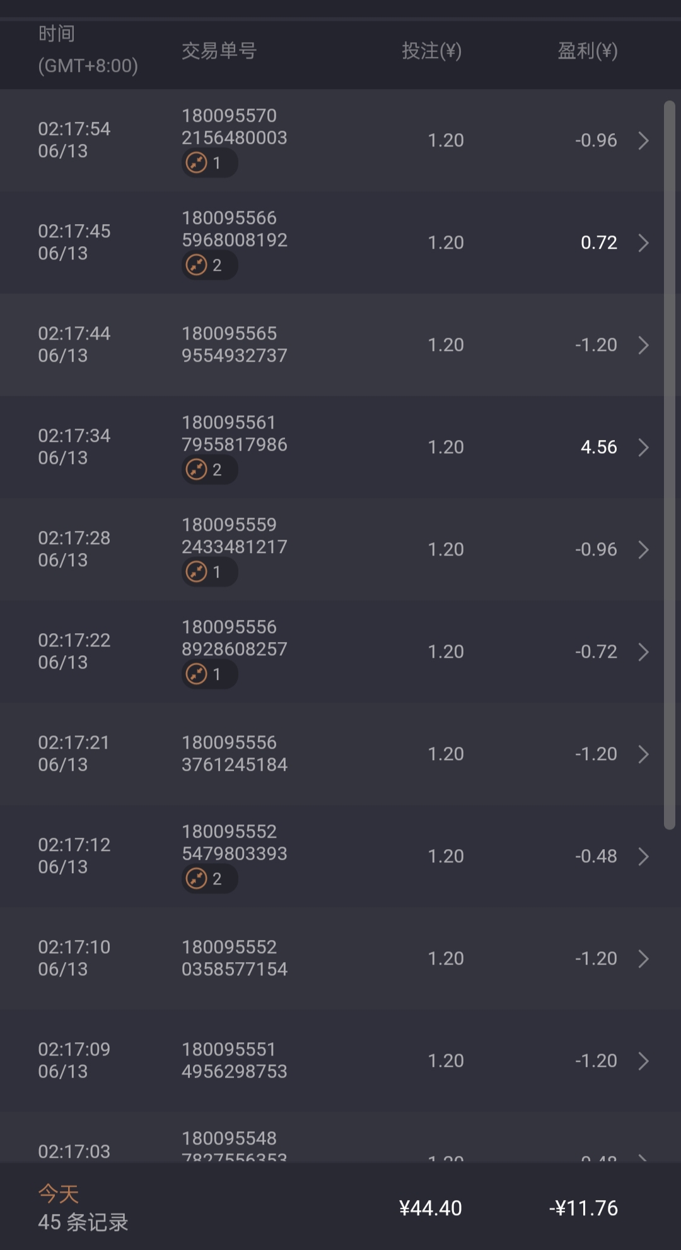Screen dimensions: 681x1250
Task: Select the 交易单号 column header
Action: (219, 51)
